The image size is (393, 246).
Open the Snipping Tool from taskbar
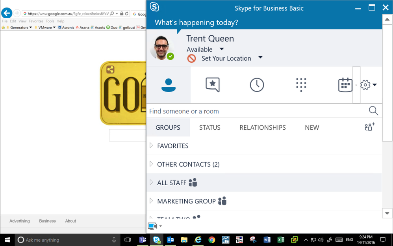pyautogui.click(x=253, y=240)
